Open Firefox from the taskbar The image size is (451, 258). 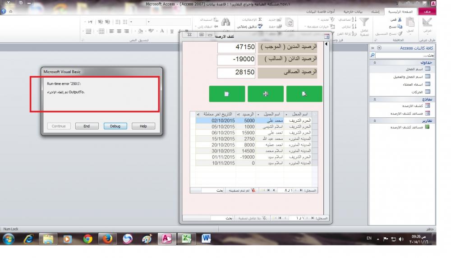click(108, 239)
